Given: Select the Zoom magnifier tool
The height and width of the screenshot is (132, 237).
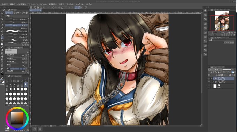Looking at the screenshot, I should [x=2, y=13].
